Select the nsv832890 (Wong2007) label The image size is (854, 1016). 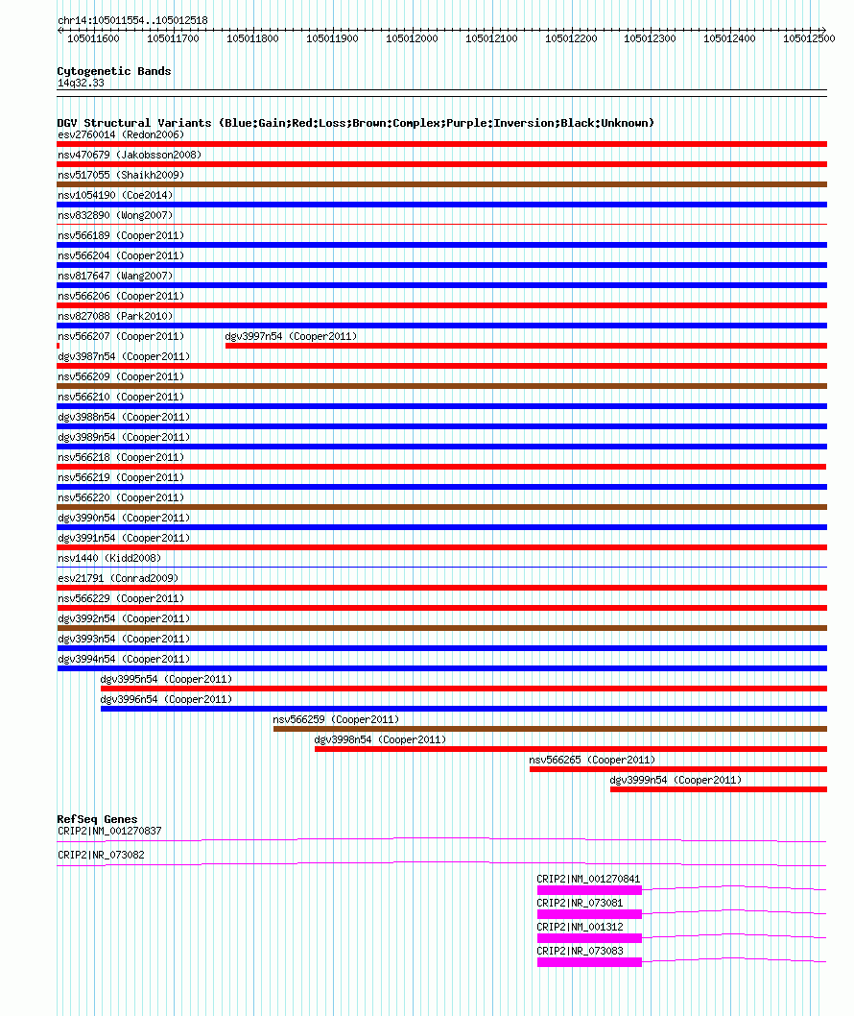(x=115, y=215)
